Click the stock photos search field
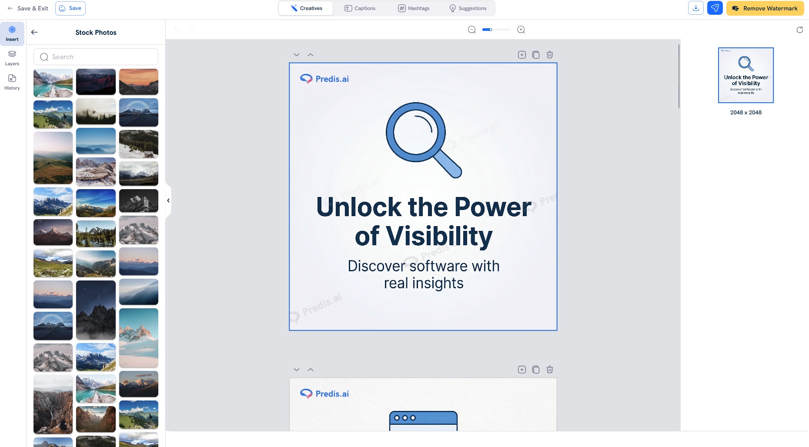This screenshot has height=447, width=809. pyautogui.click(x=95, y=57)
